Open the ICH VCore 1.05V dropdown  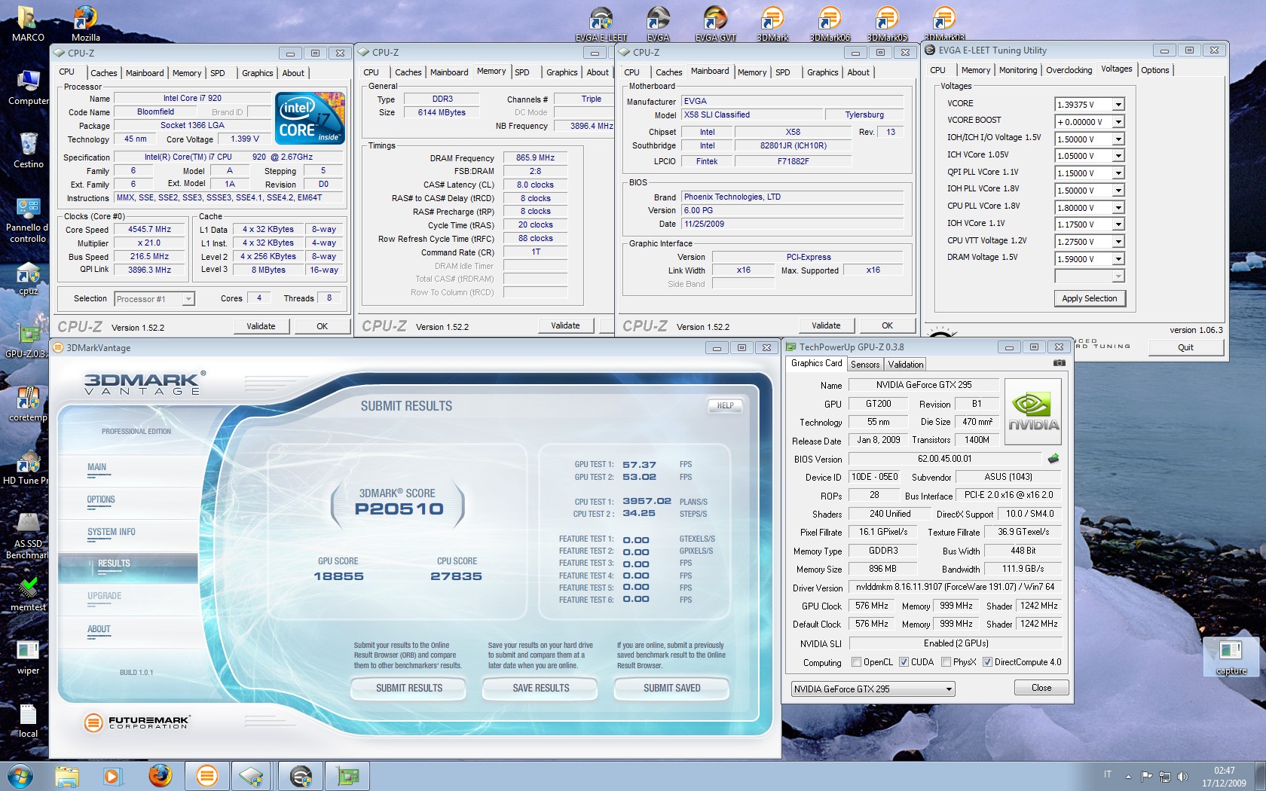coord(1118,156)
